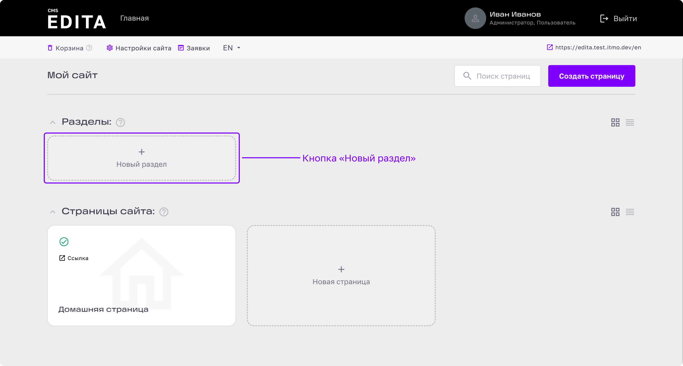Click the EDITA CMS logo
Image resolution: width=683 pixels, height=366 pixels.
(x=77, y=18)
